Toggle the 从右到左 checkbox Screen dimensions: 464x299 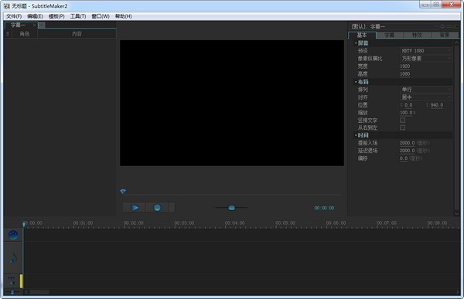pos(402,127)
